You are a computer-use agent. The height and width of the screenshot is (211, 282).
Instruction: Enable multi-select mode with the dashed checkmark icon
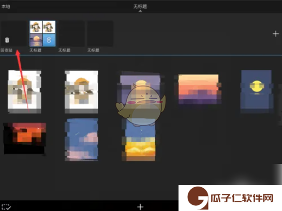coord(6,207)
